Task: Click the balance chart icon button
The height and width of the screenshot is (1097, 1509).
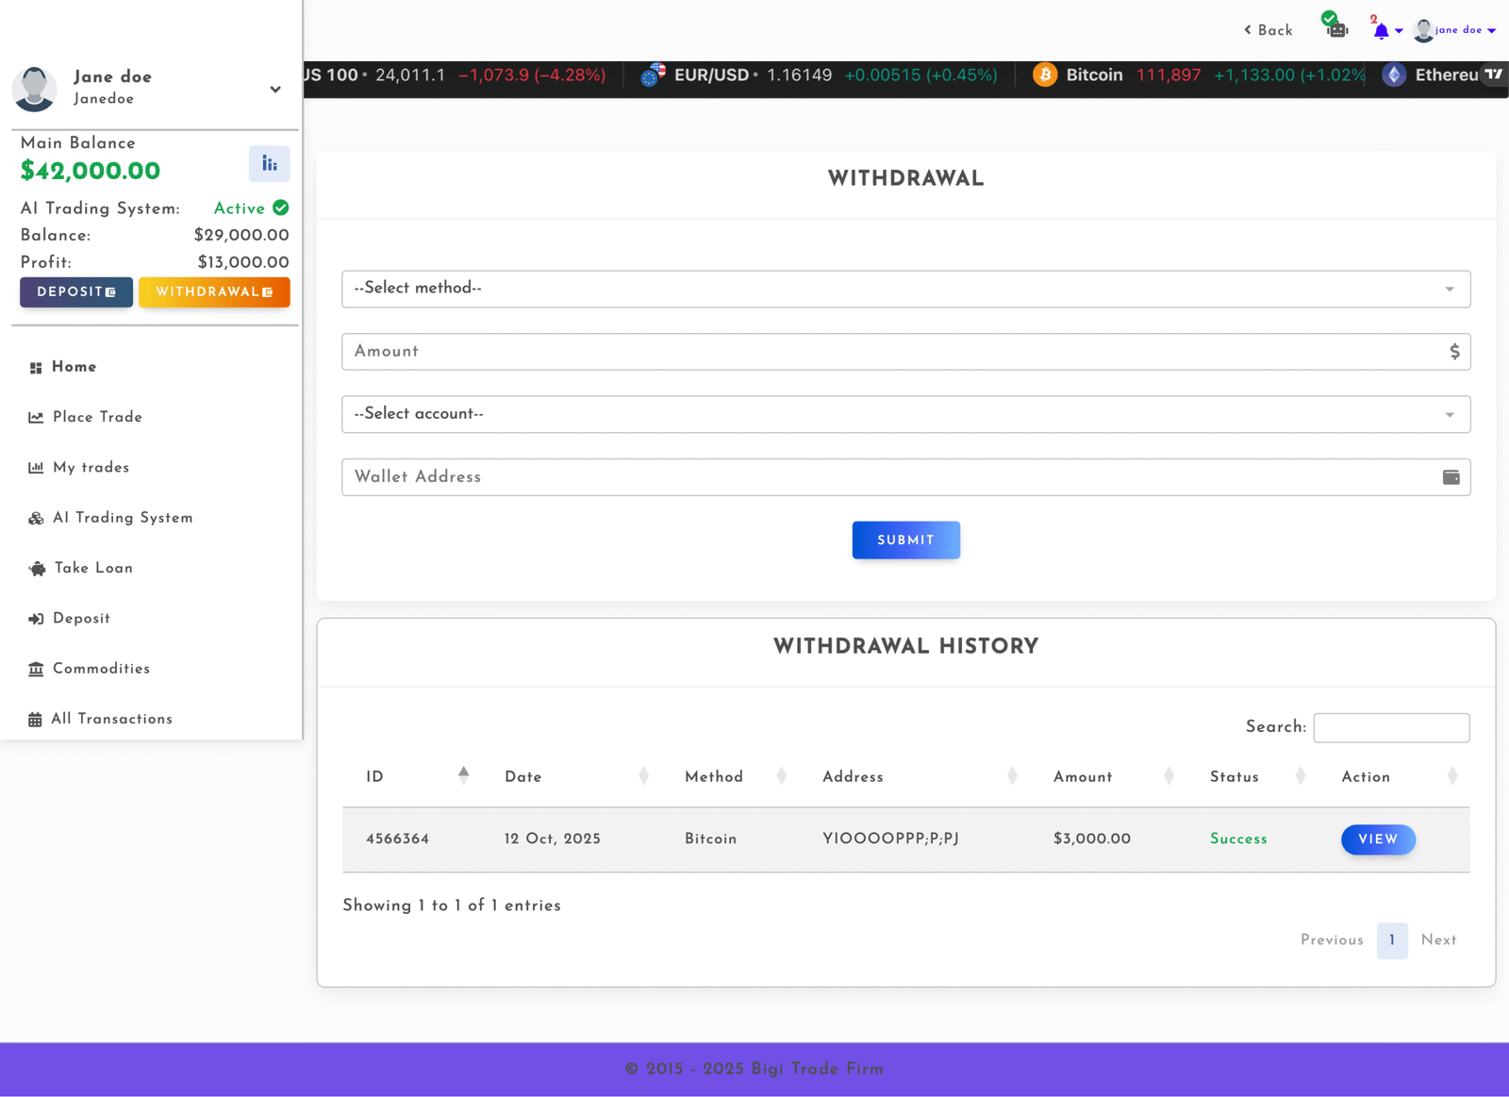Action: click(270, 164)
